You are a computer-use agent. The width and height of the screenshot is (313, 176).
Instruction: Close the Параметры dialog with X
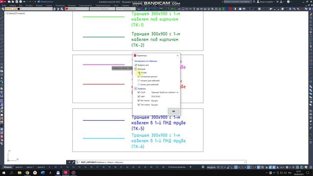coord(178,55)
